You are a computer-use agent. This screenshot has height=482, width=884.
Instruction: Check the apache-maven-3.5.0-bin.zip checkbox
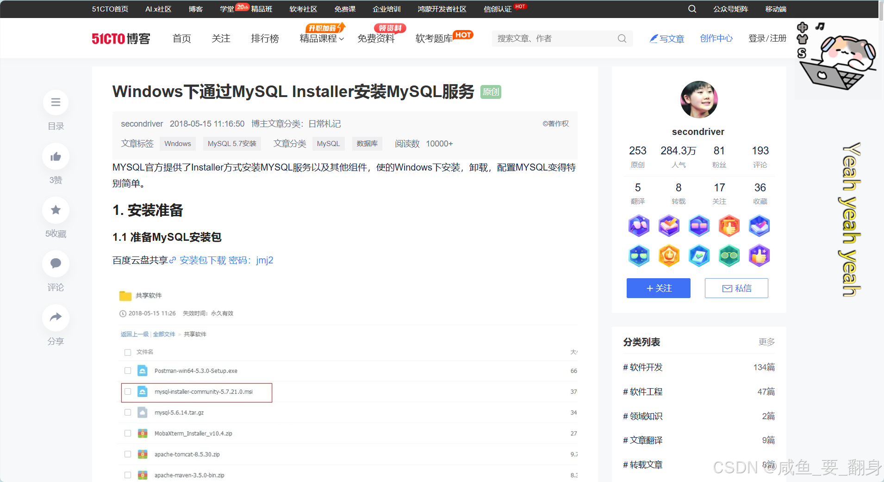128,475
